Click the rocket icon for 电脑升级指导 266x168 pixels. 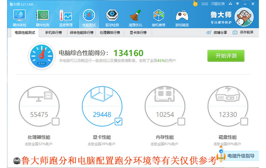point(221,155)
